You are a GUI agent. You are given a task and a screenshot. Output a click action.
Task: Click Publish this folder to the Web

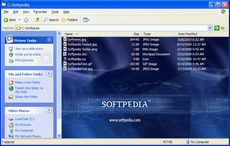29,90
